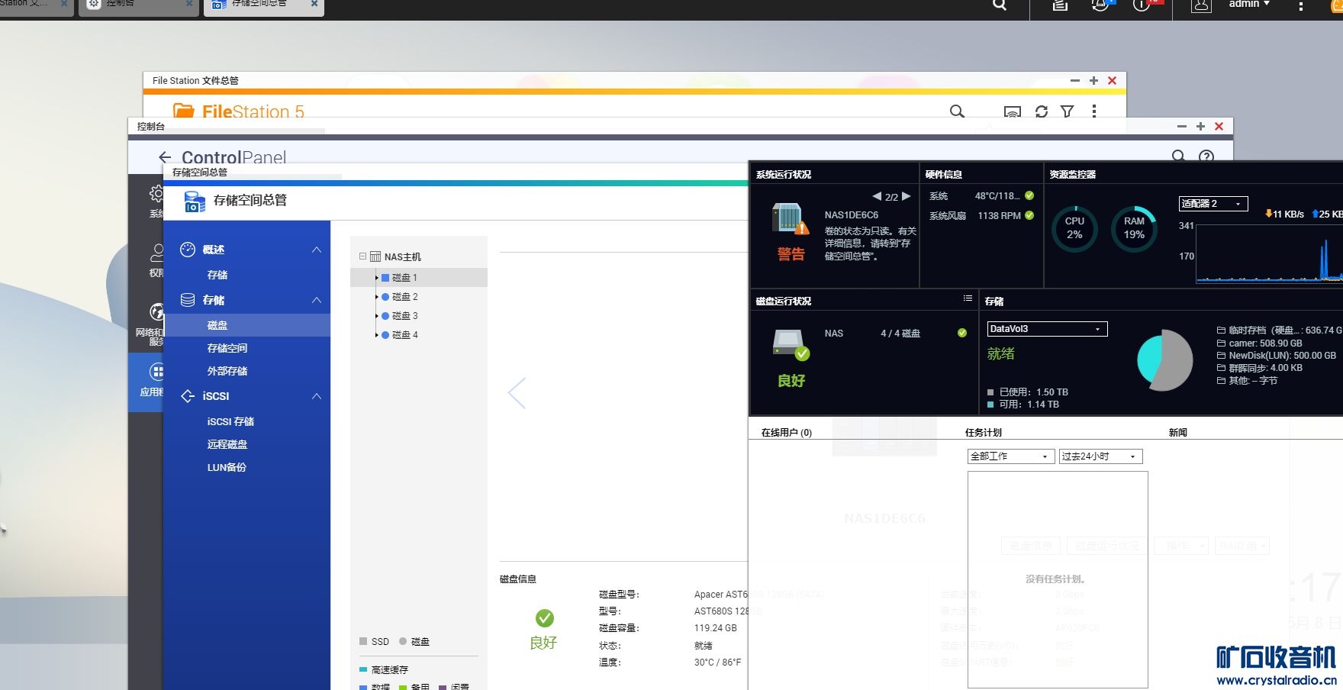Screen dimensions: 1343x690
Task: Collapse the 概述 sidebar section
Action: pyautogui.click(x=317, y=250)
